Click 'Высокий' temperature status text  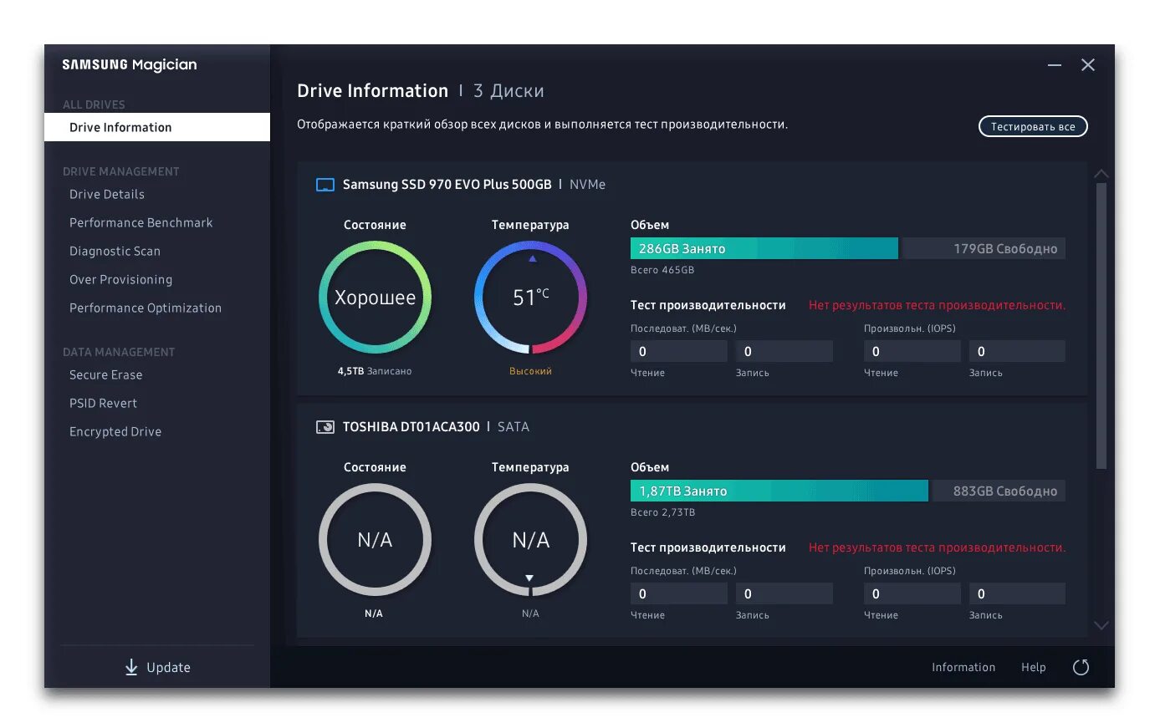point(530,371)
